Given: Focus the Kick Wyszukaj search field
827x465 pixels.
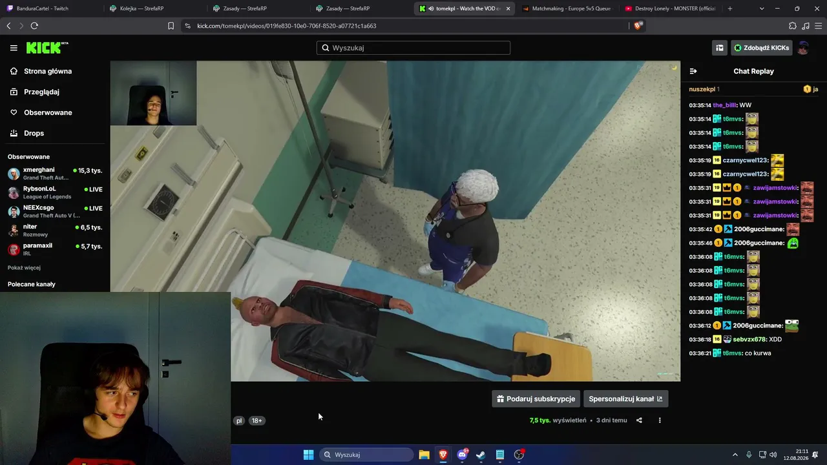Looking at the screenshot, I should tap(413, 48).
